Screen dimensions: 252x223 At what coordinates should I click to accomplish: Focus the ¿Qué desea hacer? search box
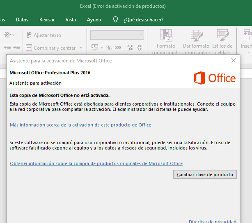click(x=143, y=20)
